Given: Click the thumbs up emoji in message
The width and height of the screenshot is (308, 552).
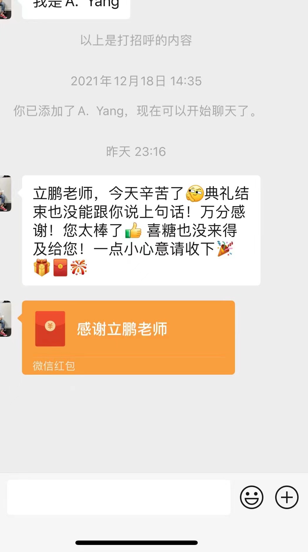Looking at the screenshot, I should (133, 230).
